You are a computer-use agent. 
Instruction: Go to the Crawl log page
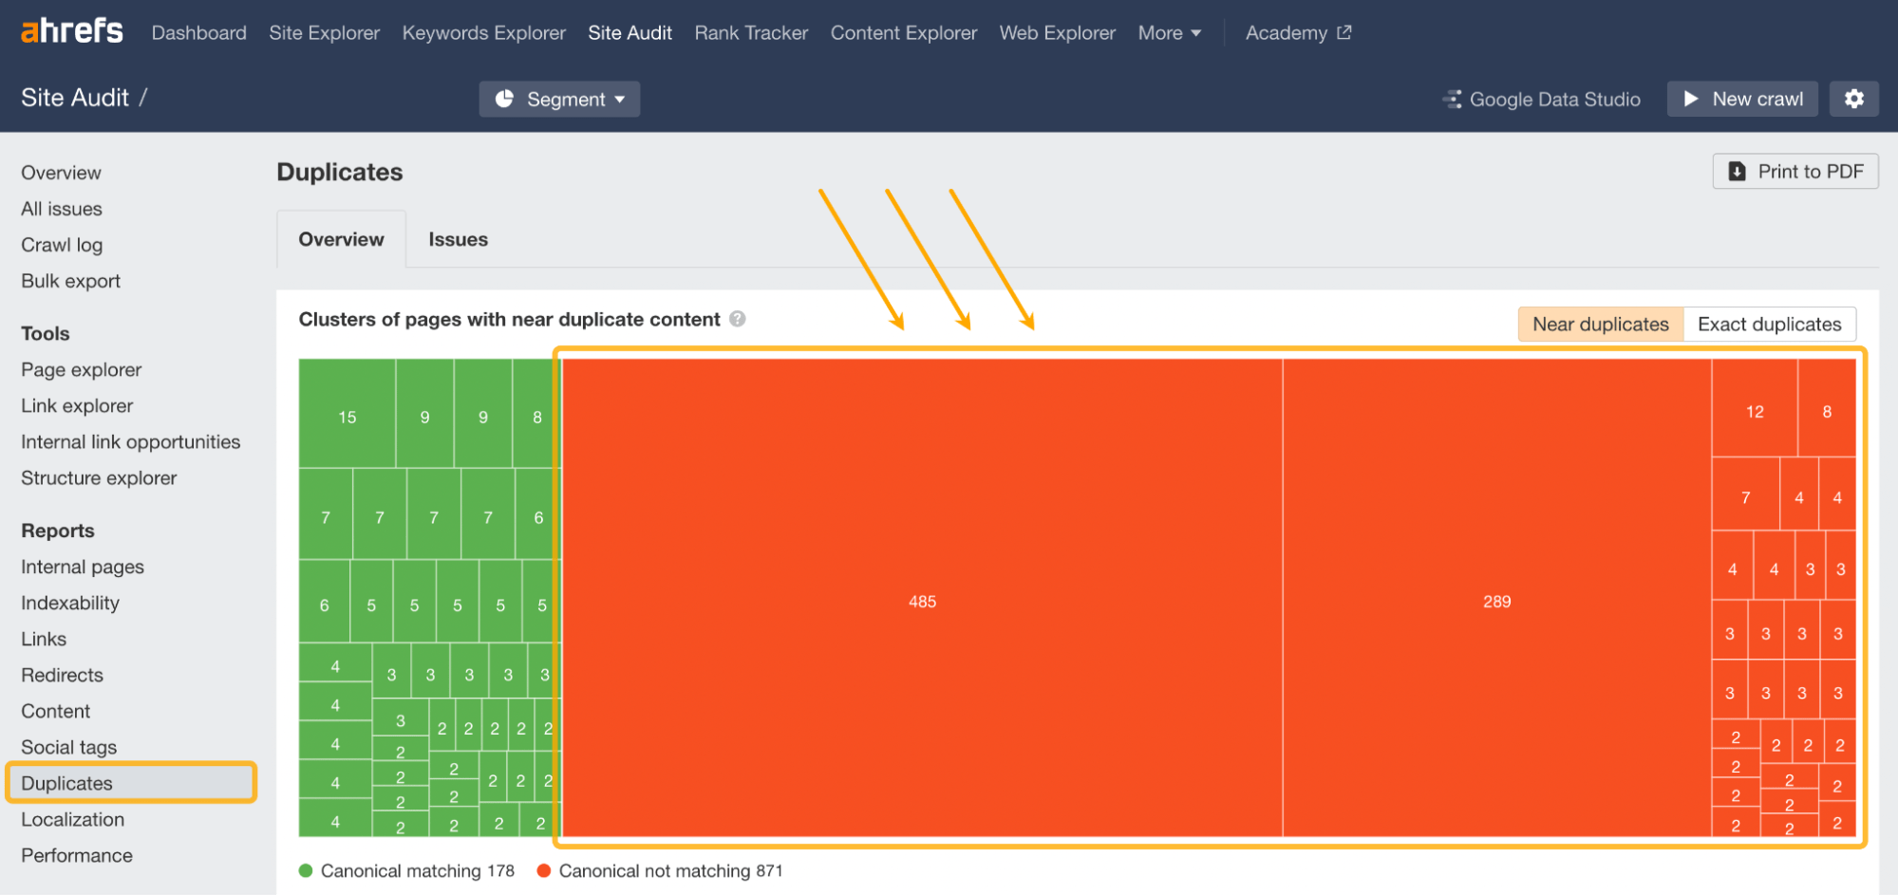(61, 244)
